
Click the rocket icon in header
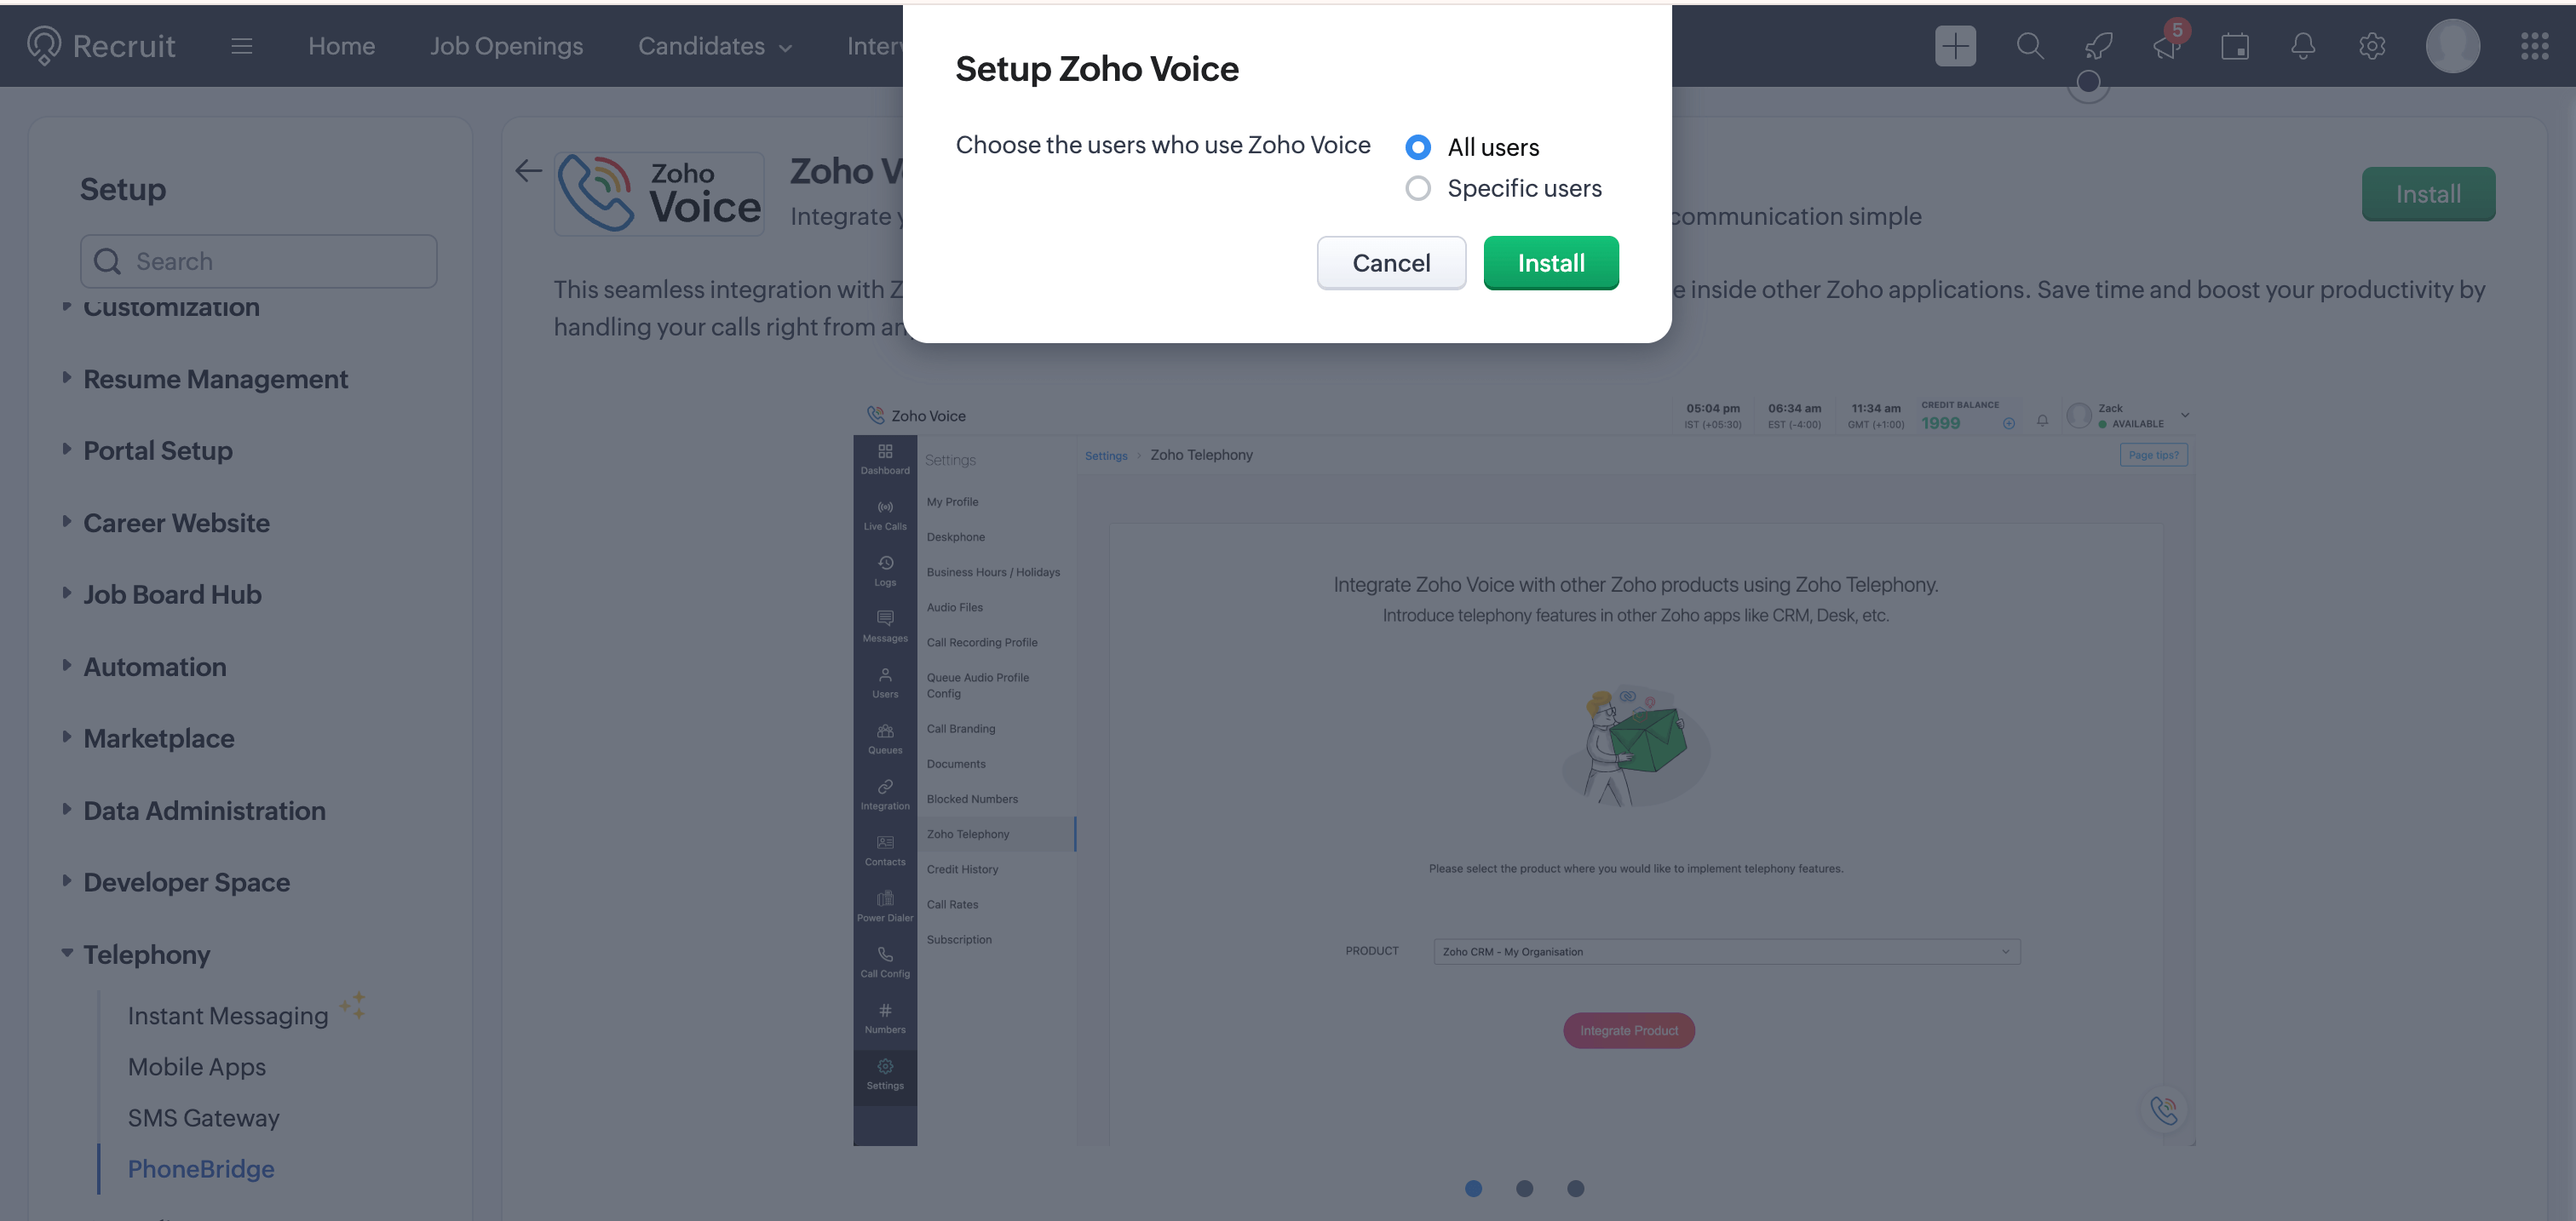coord(2098,46)
